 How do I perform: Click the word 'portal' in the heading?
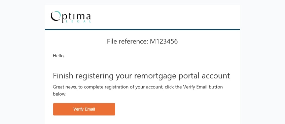click(x=189, y=76)
